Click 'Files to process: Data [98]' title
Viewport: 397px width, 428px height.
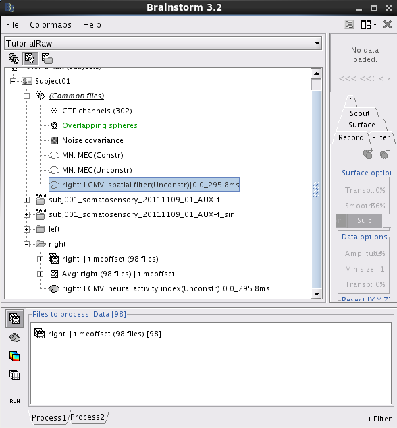(79, 315)
